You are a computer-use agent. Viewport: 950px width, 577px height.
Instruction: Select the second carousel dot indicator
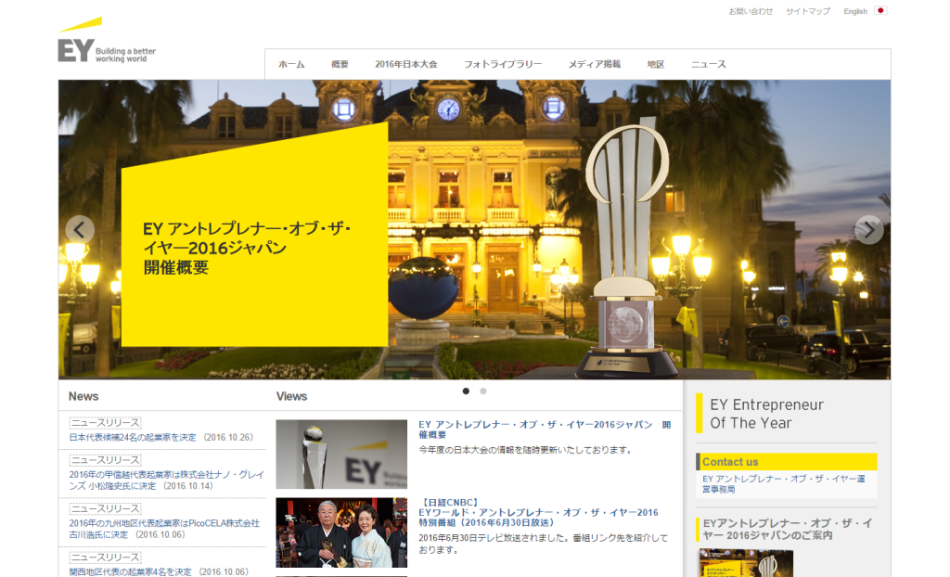(482, 391)
